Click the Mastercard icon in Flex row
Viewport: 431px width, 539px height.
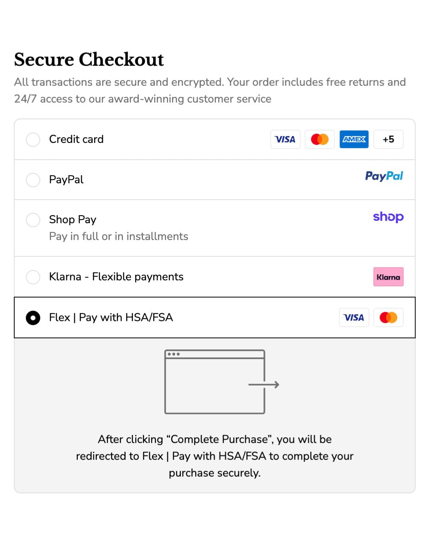[x=388, y=318]
